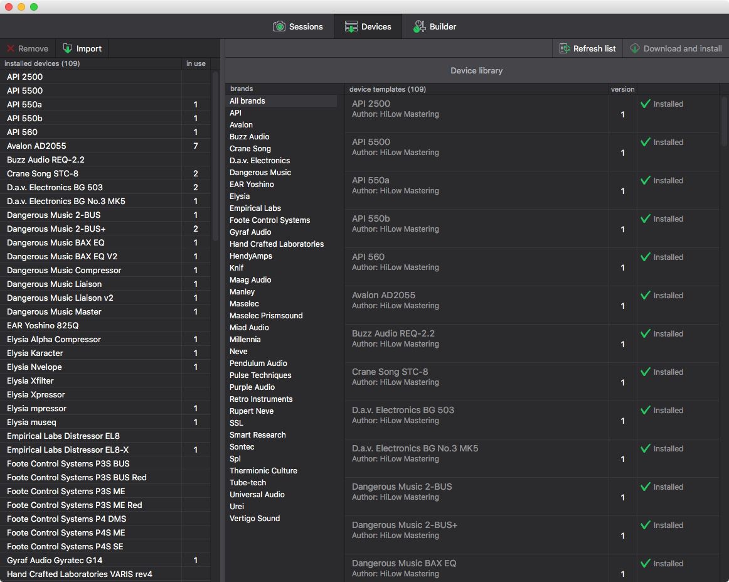The width and height of the screenshot is (729, 582).
Task: Click the installed devices list scrollbar
Action: pyautogui.click(x=215, y=156)
